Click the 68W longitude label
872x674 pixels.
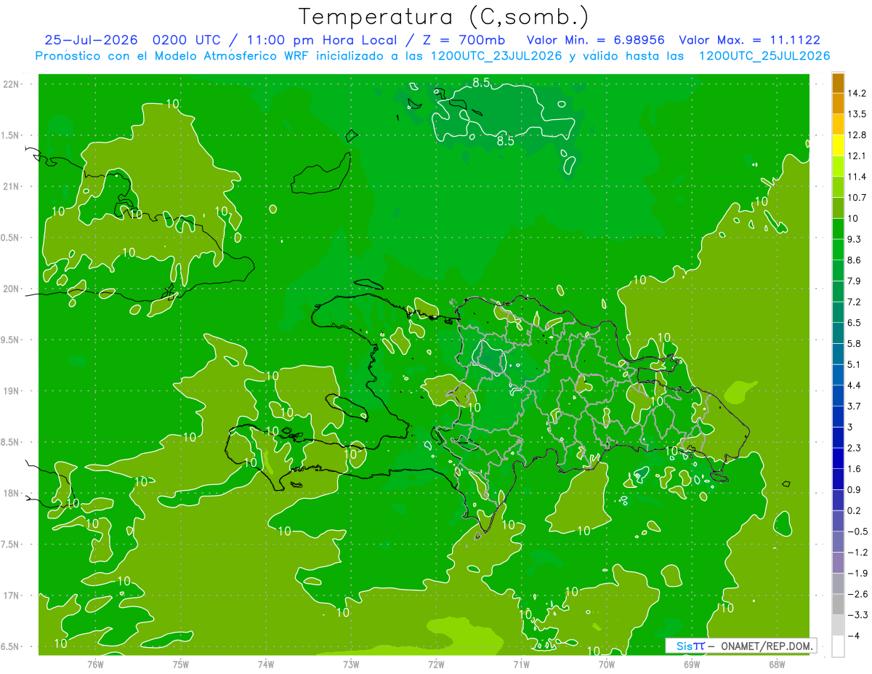pyautogui.click(x=777, y=664)
